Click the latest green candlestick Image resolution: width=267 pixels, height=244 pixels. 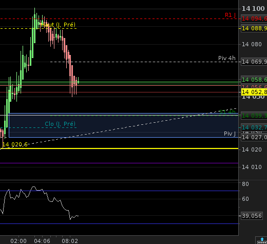[x=78, y=82]
